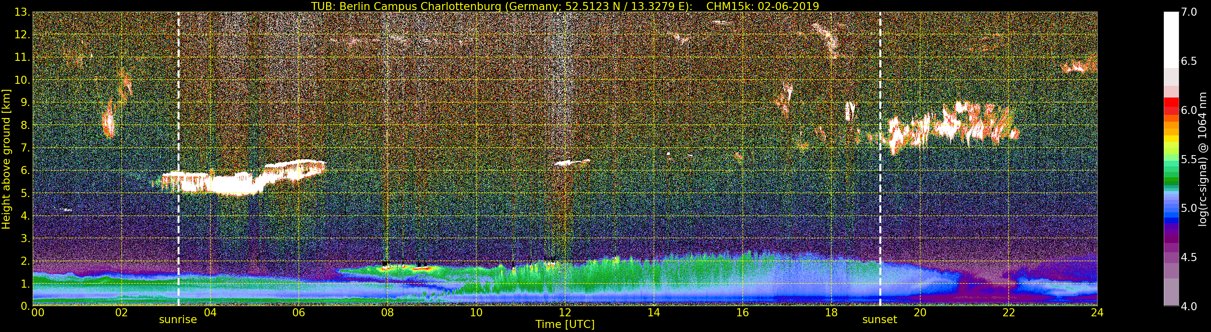1211x332 pixels.
Task: Click the time axis tick label '18'
Action: coord(831,313)
